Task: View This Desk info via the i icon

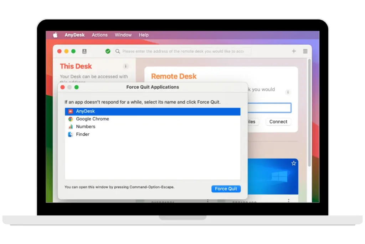Action: pos(125,66)
